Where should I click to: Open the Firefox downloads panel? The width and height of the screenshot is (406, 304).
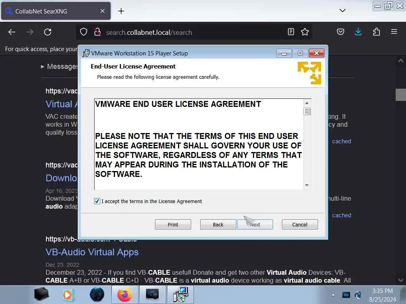(358, 32)
